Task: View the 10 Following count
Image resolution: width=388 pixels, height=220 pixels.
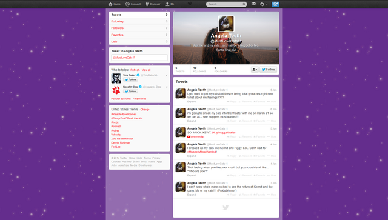Action: pyautogui.click(x=199, y=70)
